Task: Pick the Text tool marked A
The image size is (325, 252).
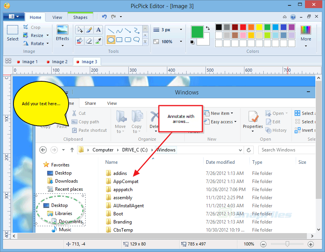Action: 98,30
